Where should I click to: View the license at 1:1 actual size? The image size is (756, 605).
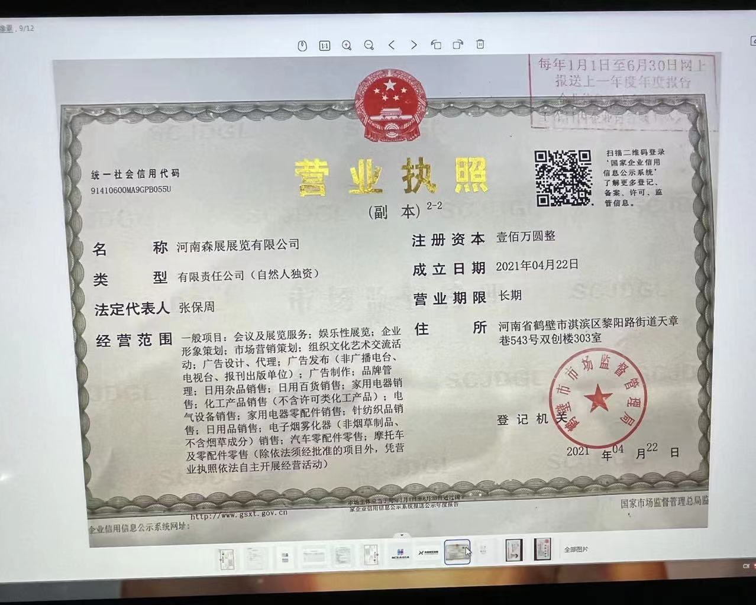tap(324, 45)
